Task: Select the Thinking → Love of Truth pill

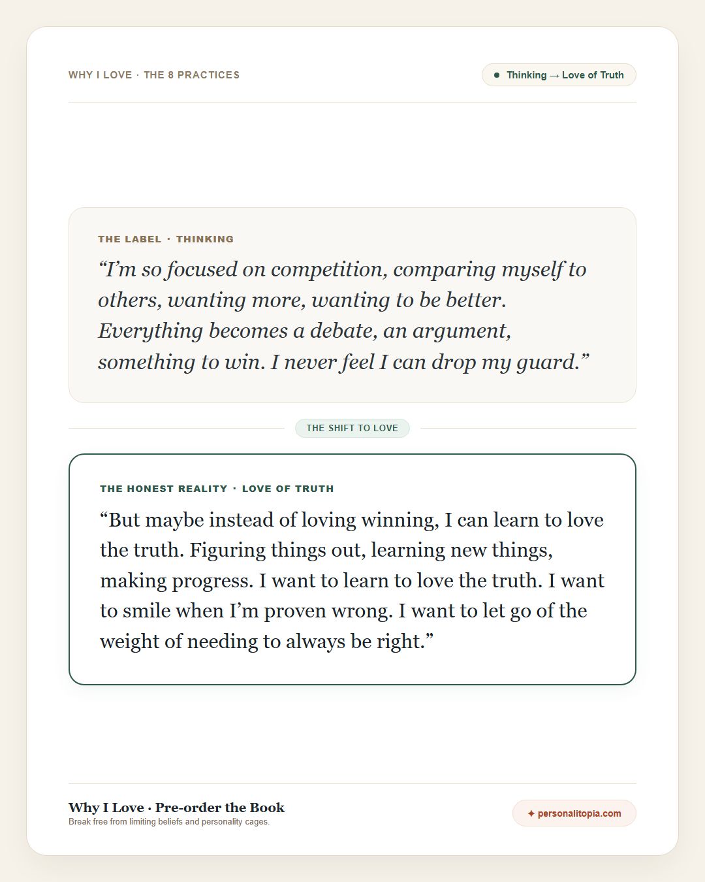Action: pos(559,75)
